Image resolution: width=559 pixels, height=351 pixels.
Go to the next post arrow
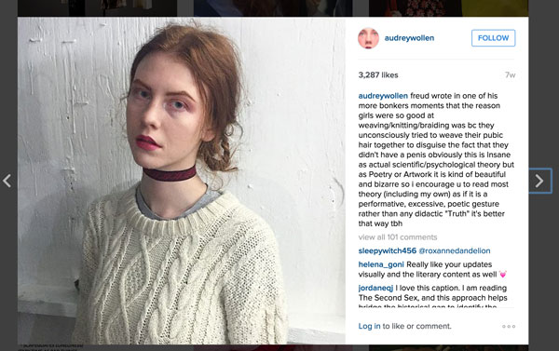coord(539,181)
